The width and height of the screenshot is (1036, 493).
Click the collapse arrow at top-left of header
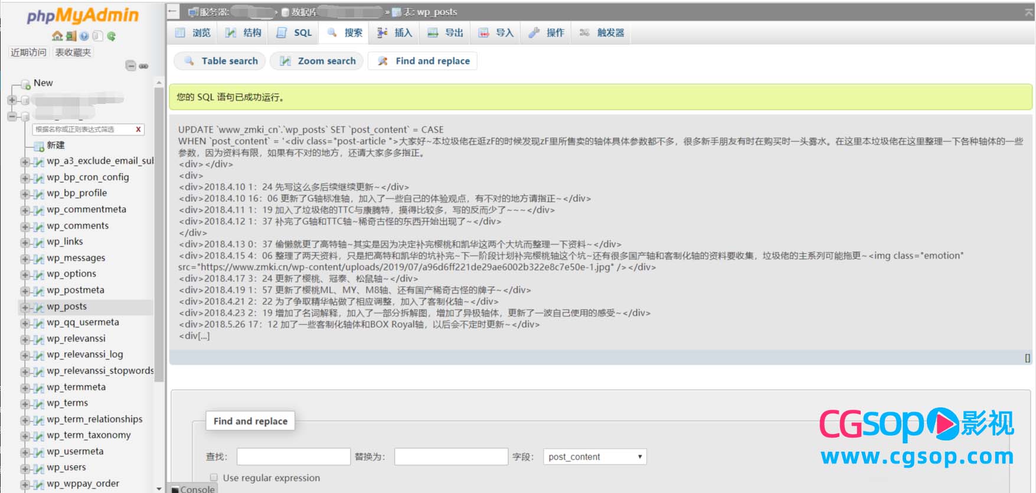click(x=172, y=11)
